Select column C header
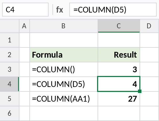This screenshot has height=121, width=159. point(119,26)
